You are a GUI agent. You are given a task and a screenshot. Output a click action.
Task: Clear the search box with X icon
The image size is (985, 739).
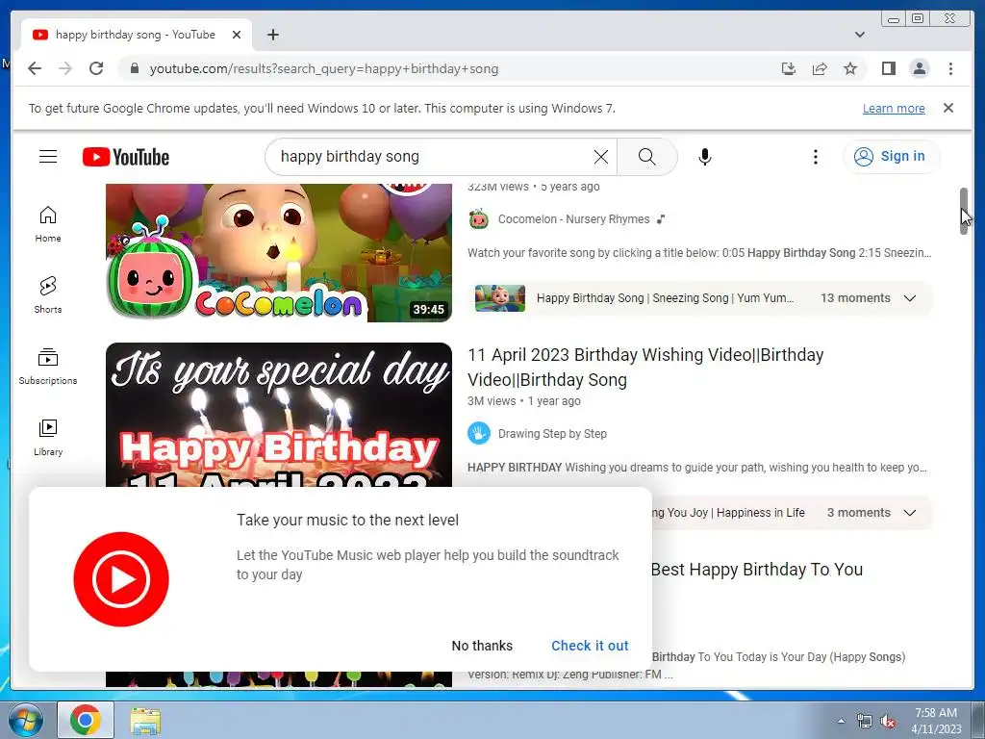pyautogui.click(x=600, y=157)
